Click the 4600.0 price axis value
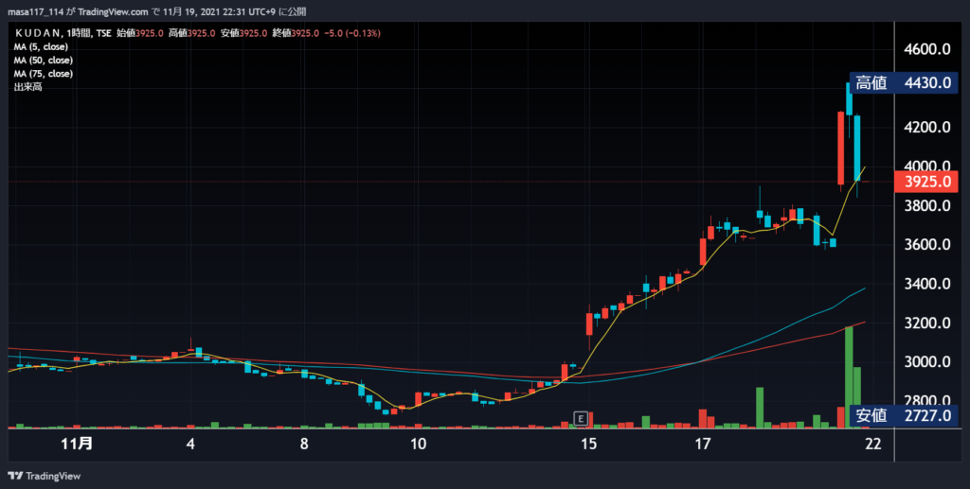970x489 pixels. [927, 49]
